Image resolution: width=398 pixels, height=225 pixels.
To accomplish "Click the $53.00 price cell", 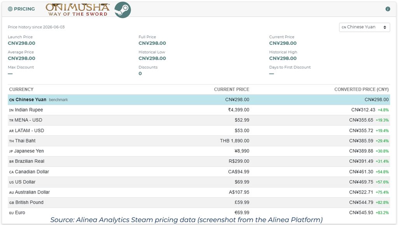I will click(x=242, y=130).
